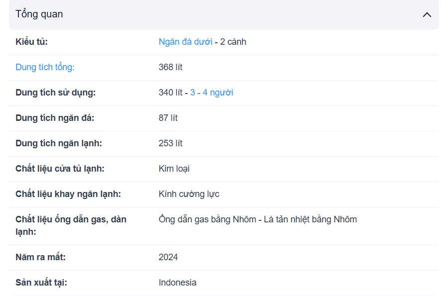
Task: Open the Ngăn đá dưới link
Action: (185, 42)
